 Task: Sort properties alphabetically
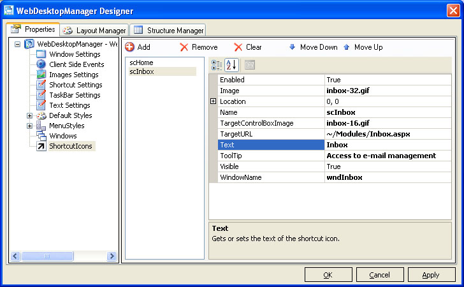(x=231, y=64)
